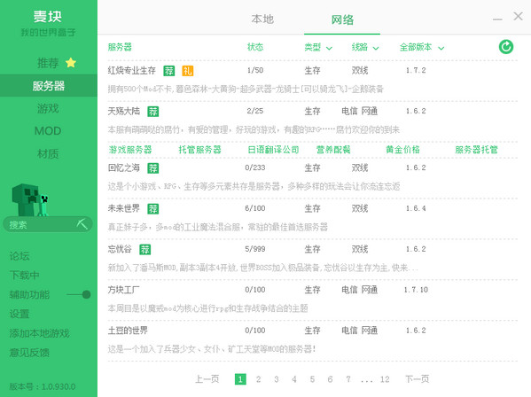
Task: Select 服务器 in the sidebar
Action: pos(49,86)
